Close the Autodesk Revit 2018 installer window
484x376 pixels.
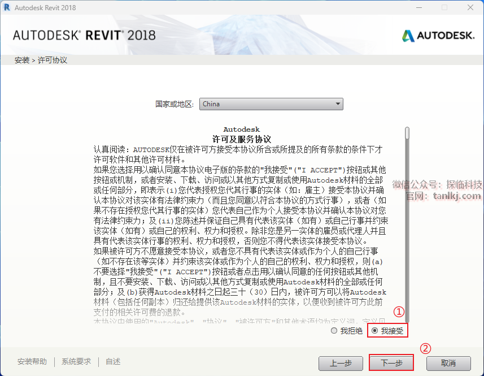(470, 7)
